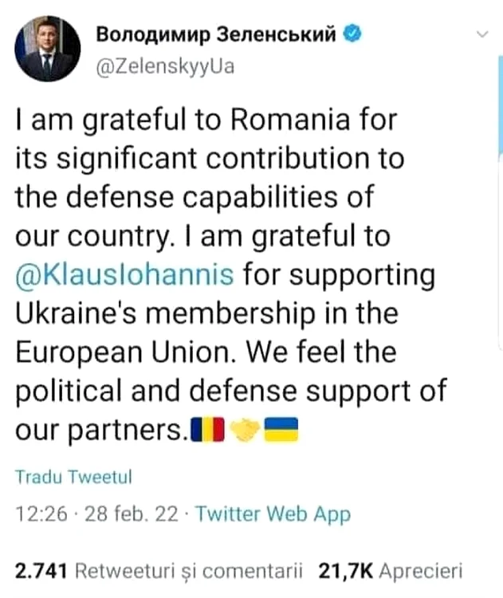Open the Володимир Зеленський display name
The height and width of the screenshot is (598, 503).
point(217,34)
